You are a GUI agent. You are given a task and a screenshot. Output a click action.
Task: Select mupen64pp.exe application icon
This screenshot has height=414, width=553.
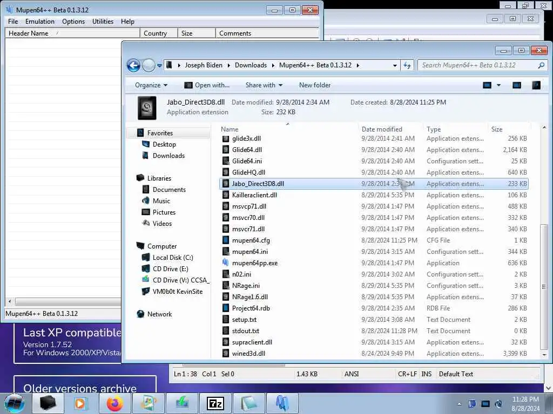[x=226, y=263]
